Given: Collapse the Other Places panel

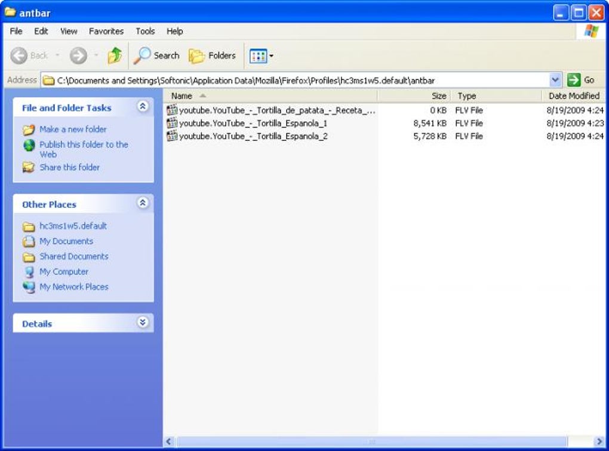Looking at the screenshot, I should pyautogui.click(x=143, y=203).
